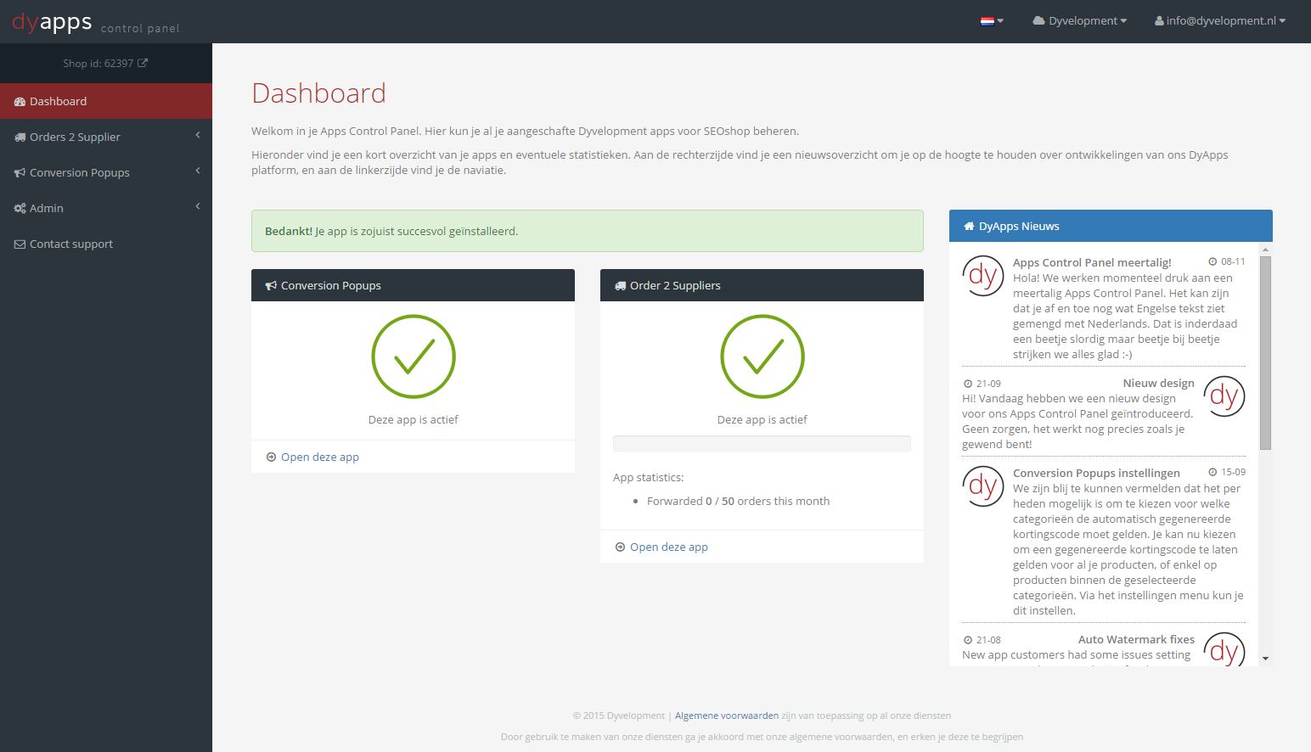
Task: Click the clock icon beside date 21-09
Action: pos(968,384)
